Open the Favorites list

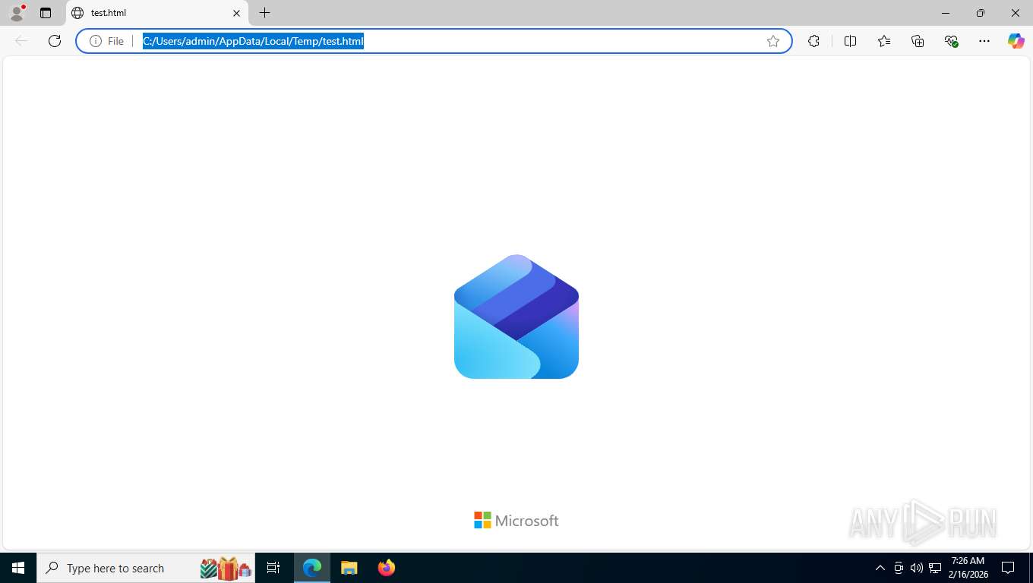[x=884, y=41]
